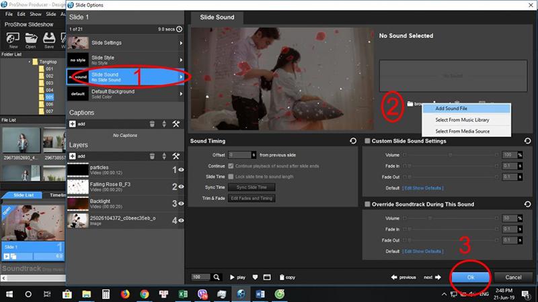Toggle visibility of the 25026104372 image layer
The height and width of the screenshot is (302, 538).
coord(181,221)
